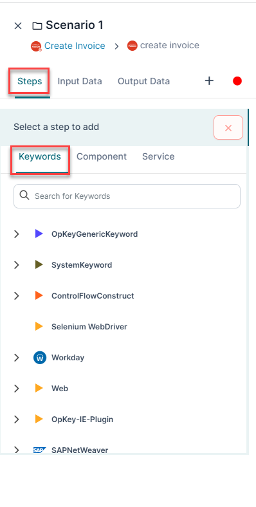
Task: Select Web tree item label
Action: click(60, 389)
